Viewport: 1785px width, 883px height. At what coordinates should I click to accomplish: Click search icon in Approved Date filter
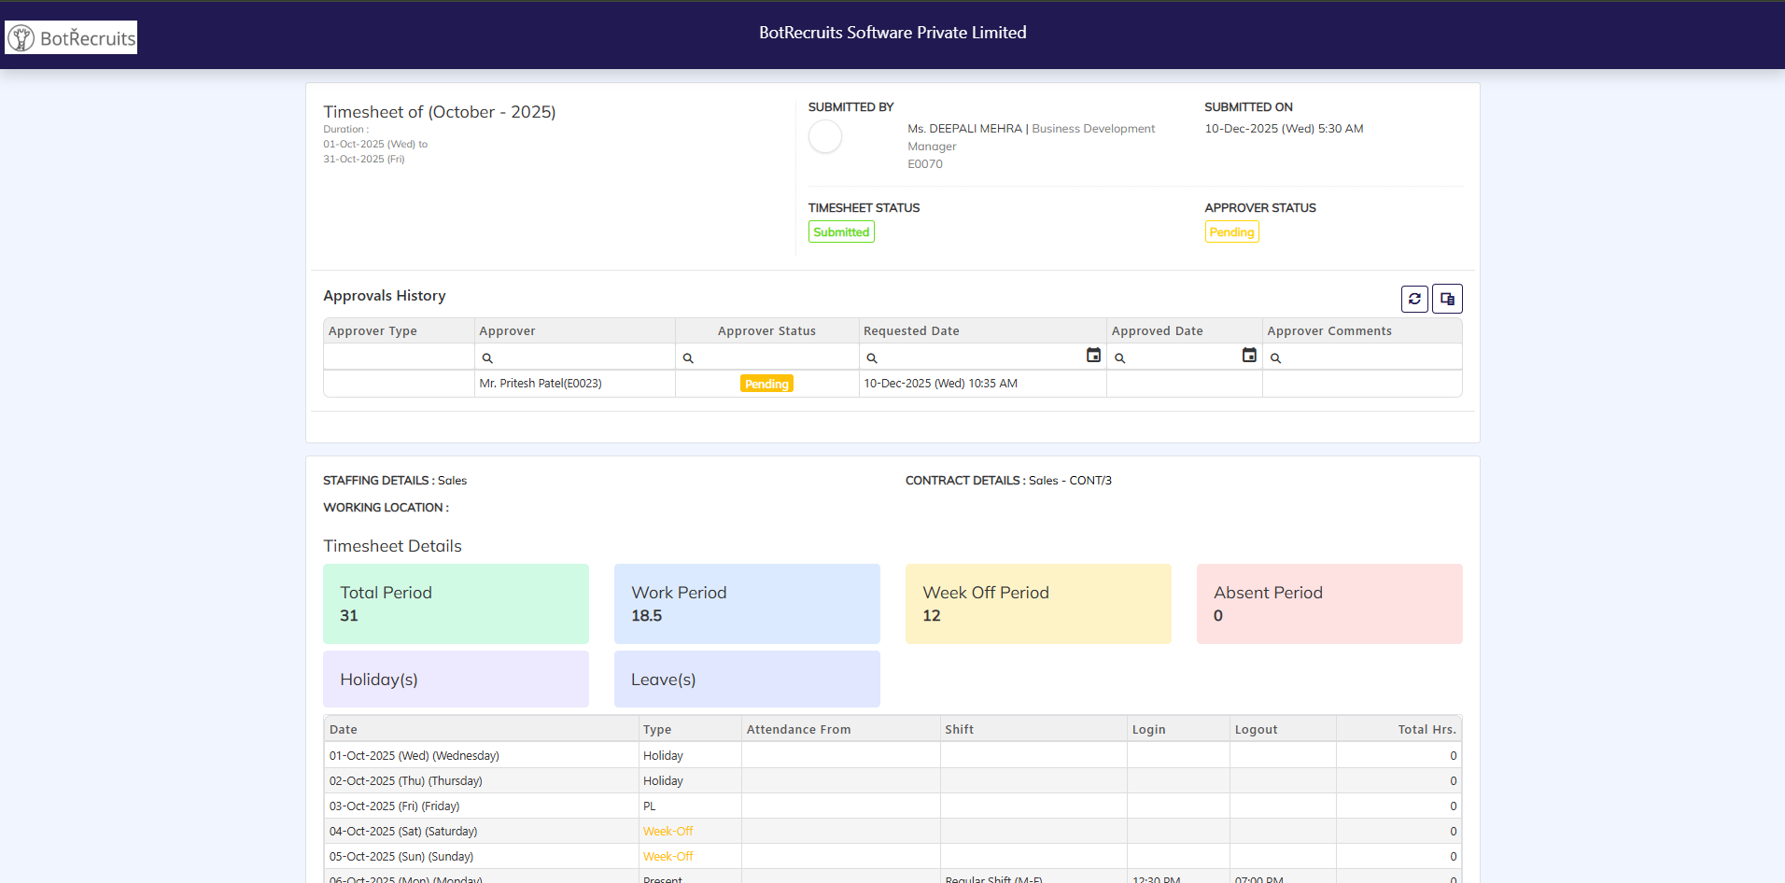[x=1120, y=358]
